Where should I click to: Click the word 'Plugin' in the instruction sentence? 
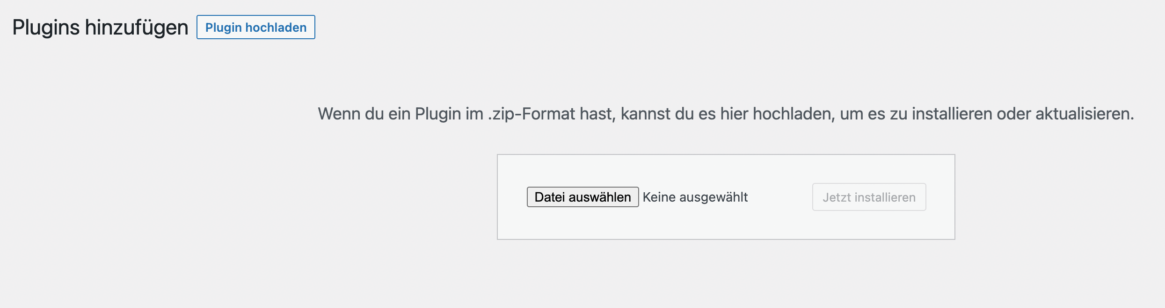438,114
